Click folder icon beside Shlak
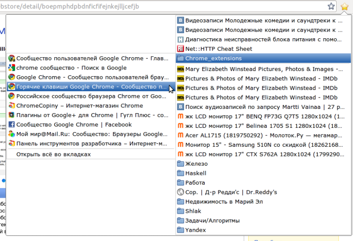 click(x=180, y=211)
